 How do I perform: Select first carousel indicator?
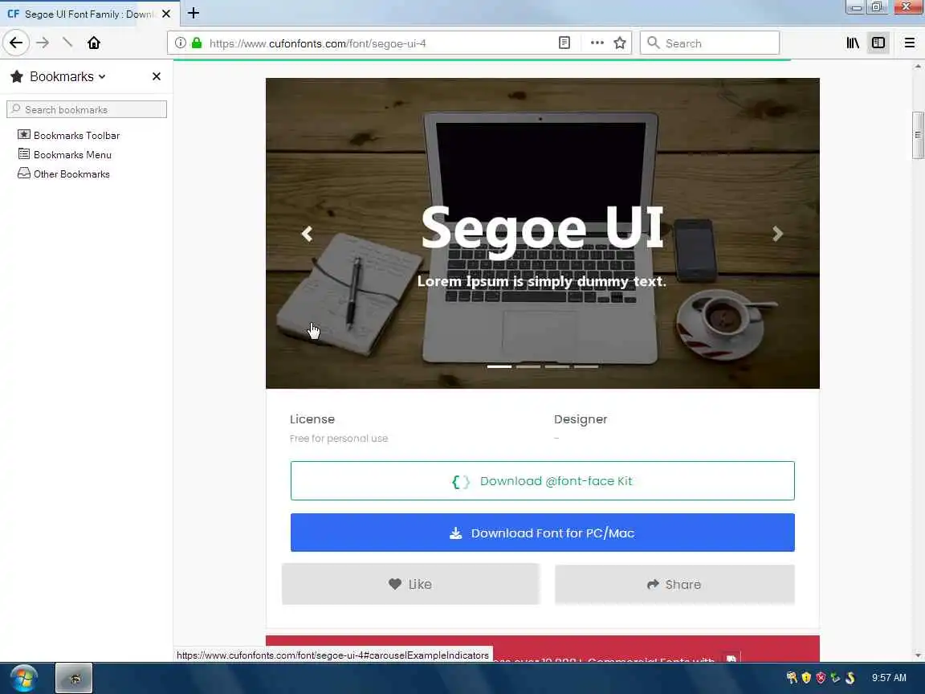499,366
